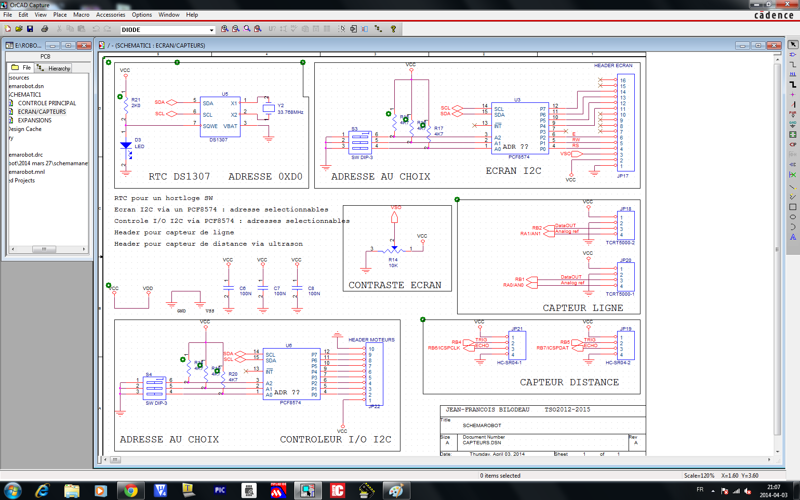Select the Place Polyline tool
Image resolution: width=800 pixels, height=500 pixels.
[793, 197]
